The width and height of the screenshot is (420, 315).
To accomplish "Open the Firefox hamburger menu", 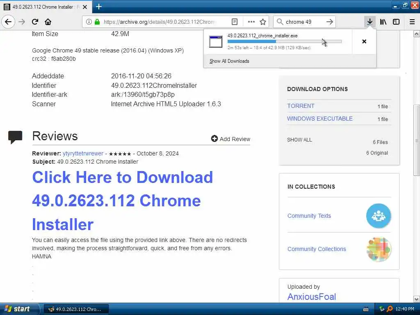I will coord(412,22).
